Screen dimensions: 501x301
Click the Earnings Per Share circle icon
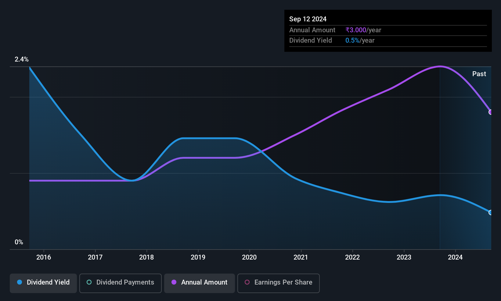tap(247, 282)
